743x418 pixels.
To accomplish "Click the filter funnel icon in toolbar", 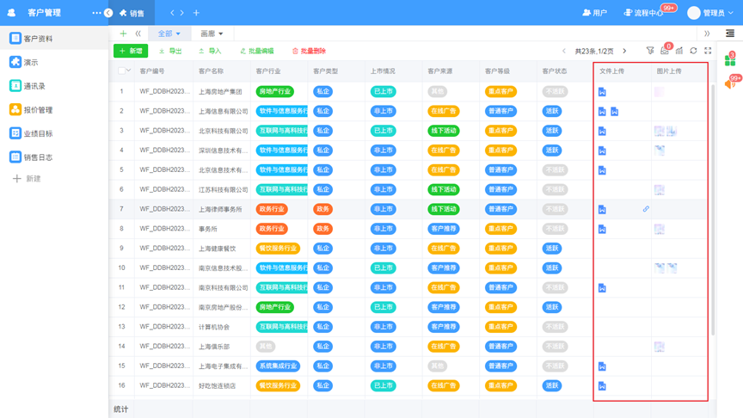I will click(x=650, y=52).
